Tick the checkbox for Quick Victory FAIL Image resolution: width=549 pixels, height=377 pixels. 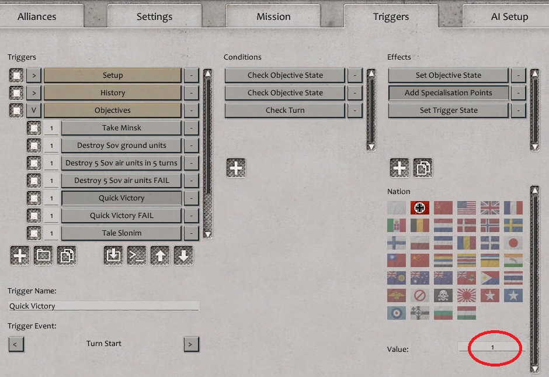click(34, 216)
